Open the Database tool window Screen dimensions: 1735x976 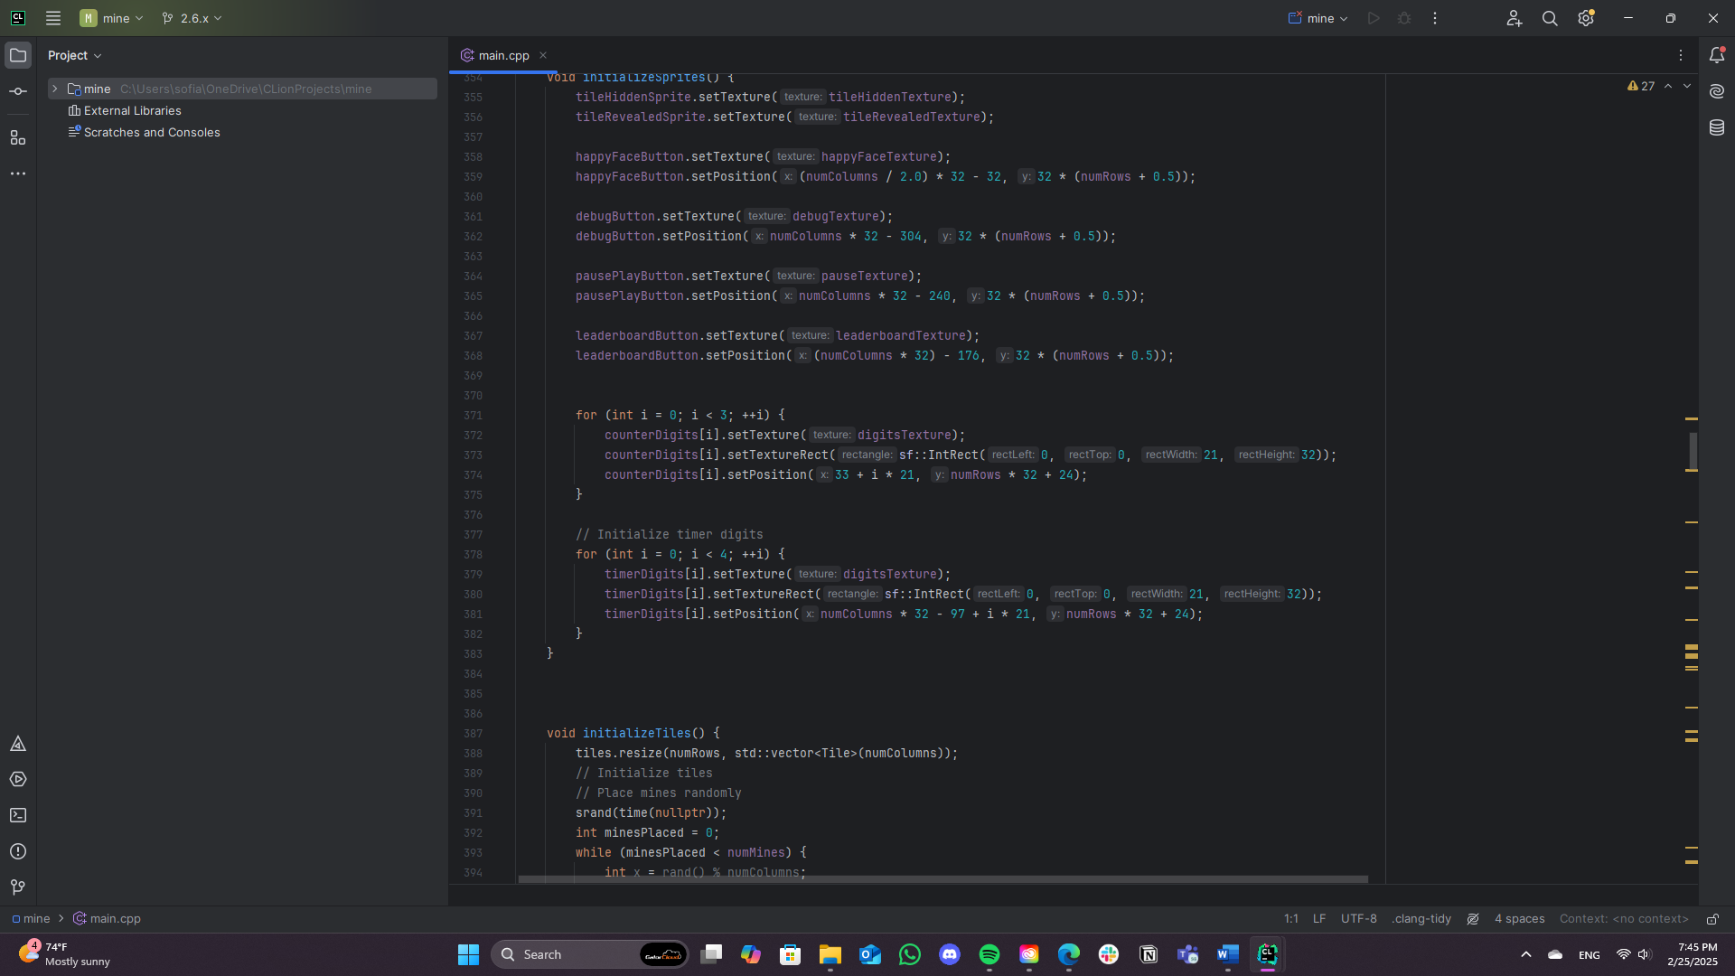click(x=1717, y=127)
